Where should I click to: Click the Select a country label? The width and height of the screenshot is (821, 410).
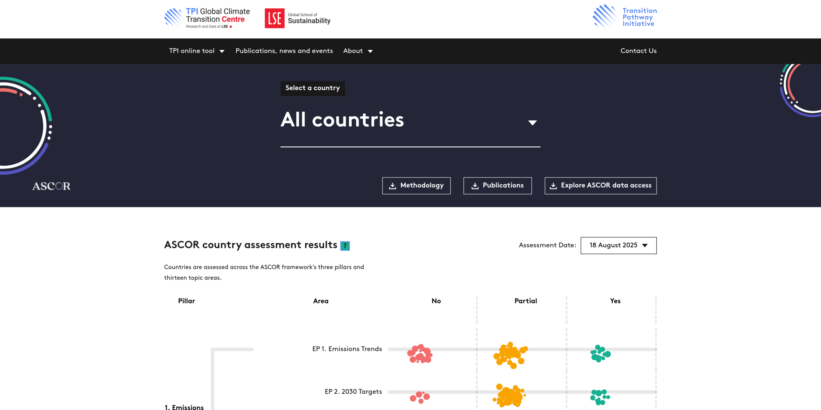312,88
